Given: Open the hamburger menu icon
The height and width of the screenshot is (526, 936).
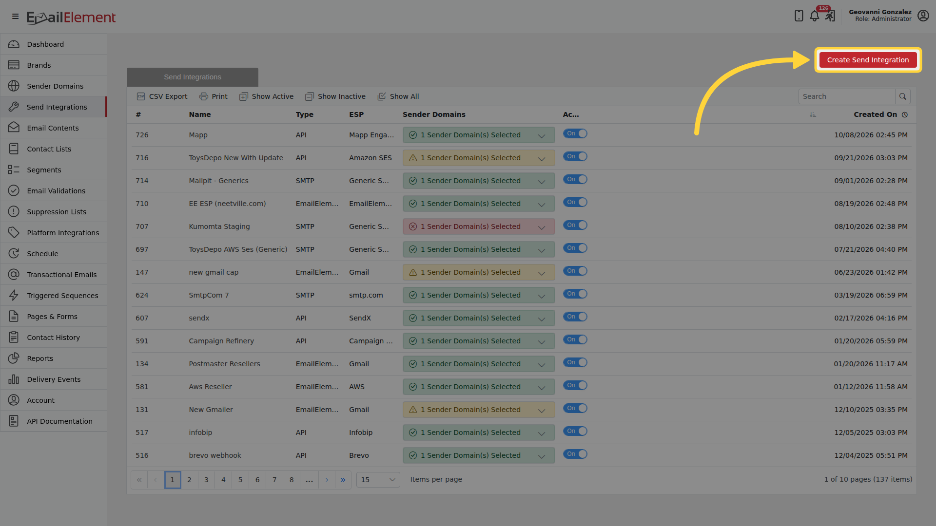Looking at the screenshot, I should coord(15,17).
